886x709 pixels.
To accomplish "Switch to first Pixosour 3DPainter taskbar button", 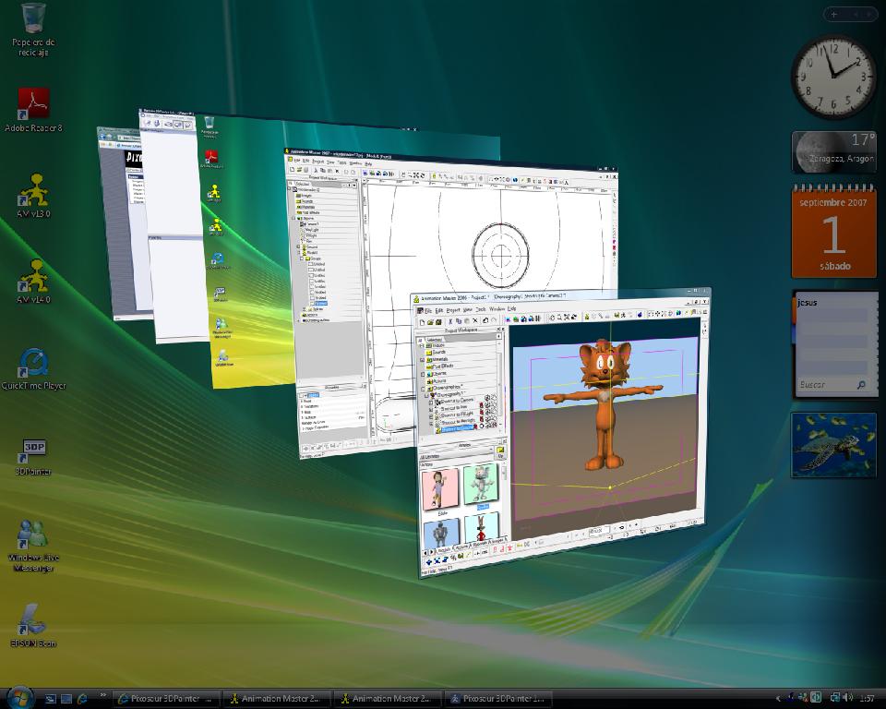I will [x=165, y=699].
